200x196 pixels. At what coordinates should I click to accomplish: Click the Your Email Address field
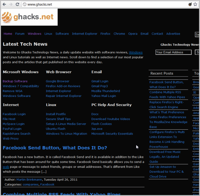pyautogui.click(x=173, y=52)
